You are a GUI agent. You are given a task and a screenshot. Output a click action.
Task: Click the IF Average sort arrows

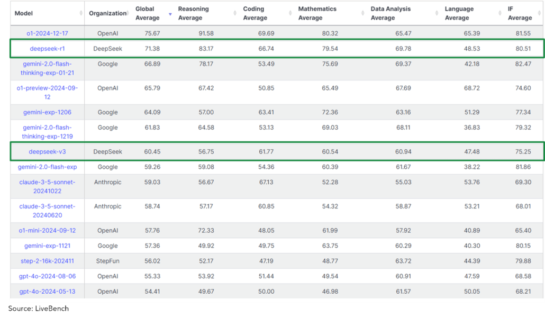click(539, 13)
